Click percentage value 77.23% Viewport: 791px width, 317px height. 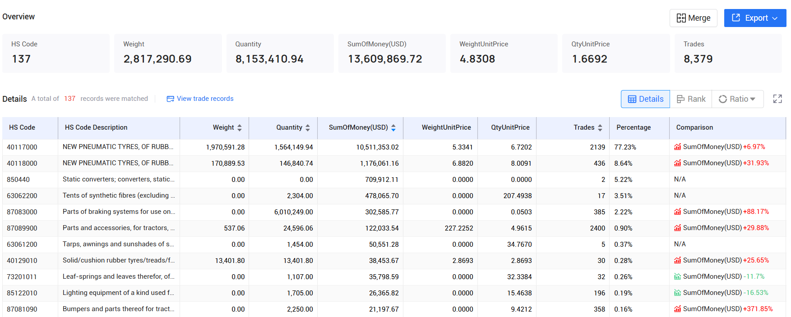pyautogui.click(x=625, y=147)
